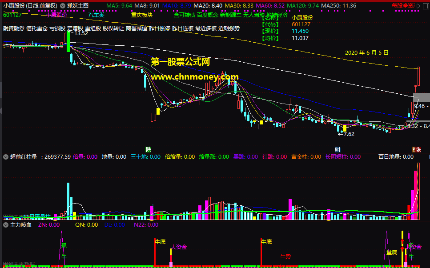
Task: Click the 红跳: 0.00 readout
Action: tap(275, 157)
